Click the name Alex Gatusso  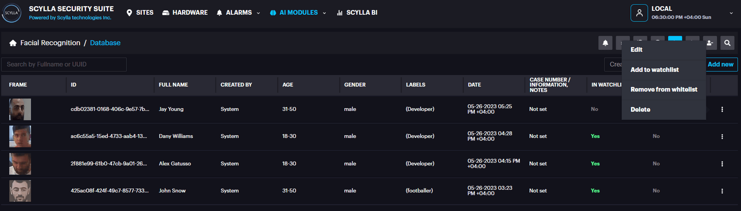175,163
